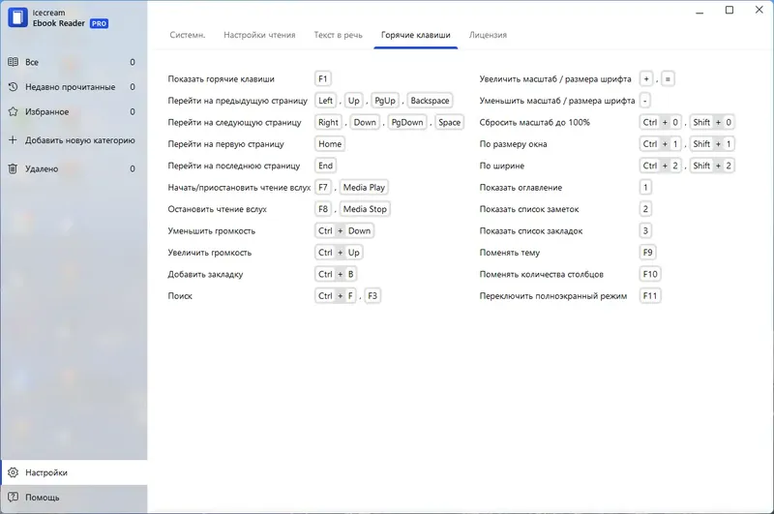
Task: Click the Shift + 2 shortcut badge
Action: click(712, 166)
